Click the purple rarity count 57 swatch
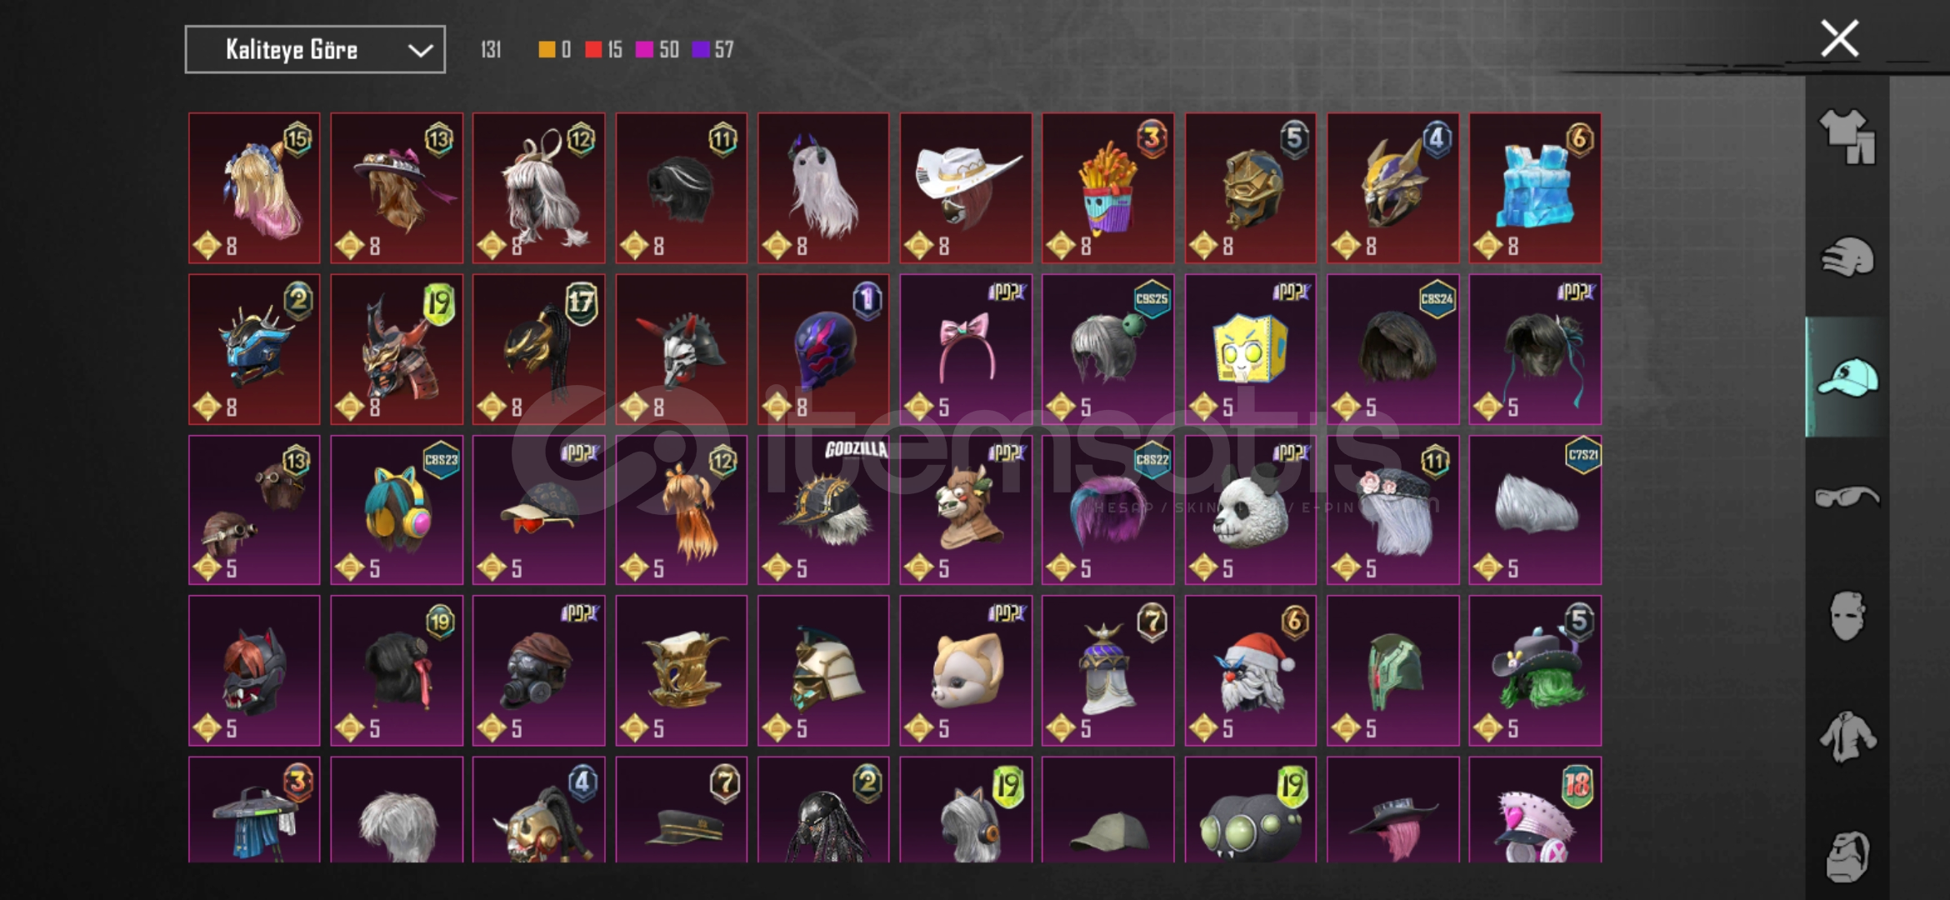1950x900 pixels. coord(701,50)
